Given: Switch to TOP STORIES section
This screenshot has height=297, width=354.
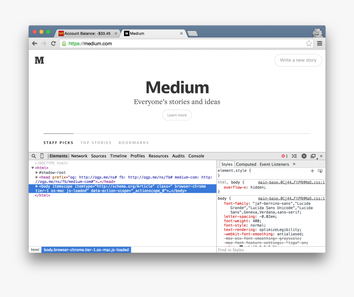Looking at the screenshot, I should tap(96, 143).
